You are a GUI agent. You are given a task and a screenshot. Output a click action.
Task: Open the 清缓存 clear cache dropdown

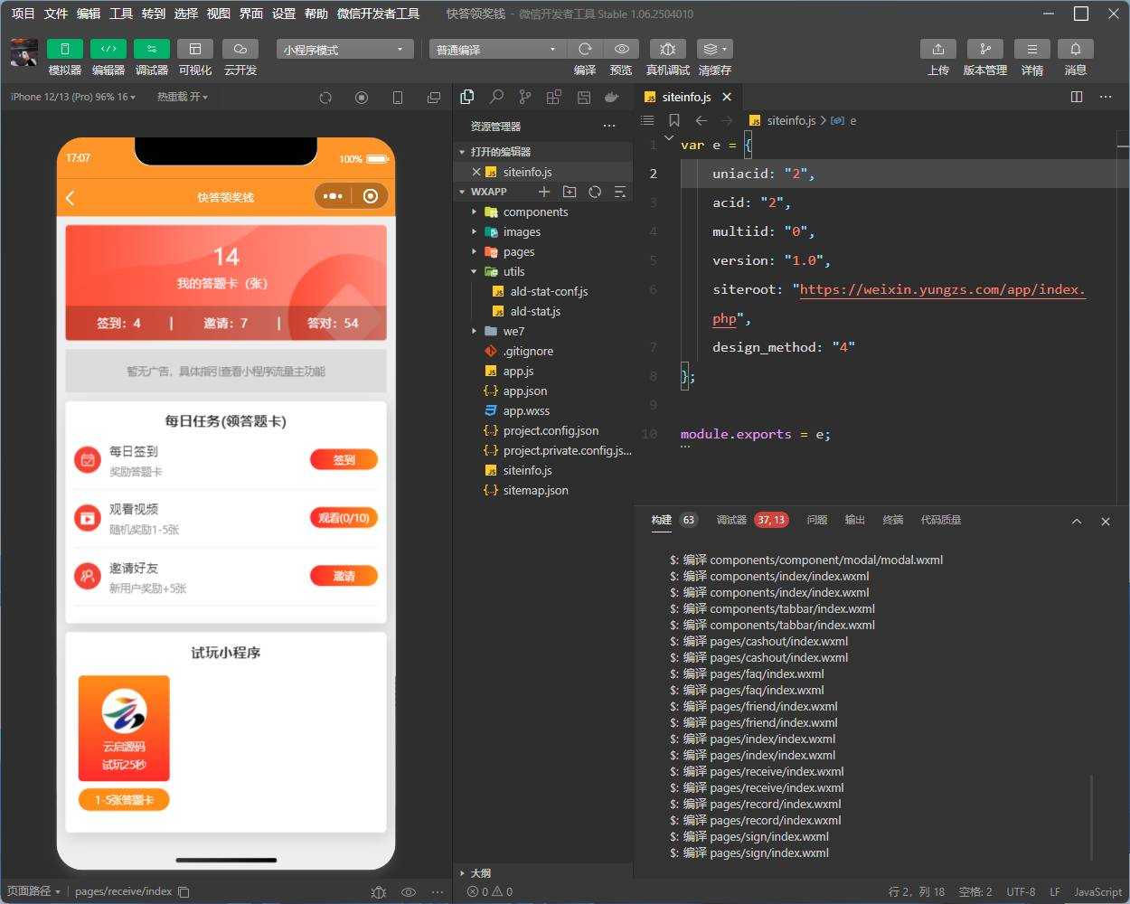click(x=714, y=49)
